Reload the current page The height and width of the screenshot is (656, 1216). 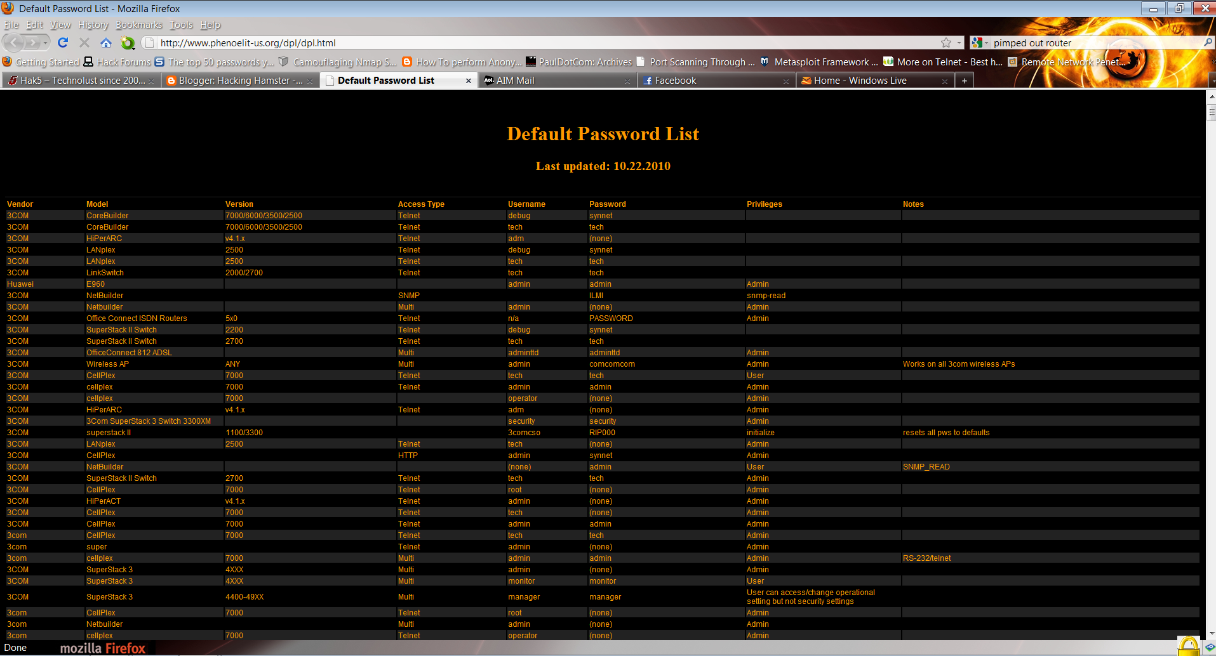click(62, 43)
